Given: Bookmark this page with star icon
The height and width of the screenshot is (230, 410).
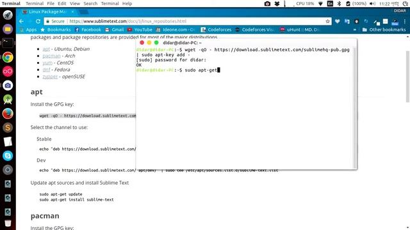Looking at the screenshot, I should 327,21.
